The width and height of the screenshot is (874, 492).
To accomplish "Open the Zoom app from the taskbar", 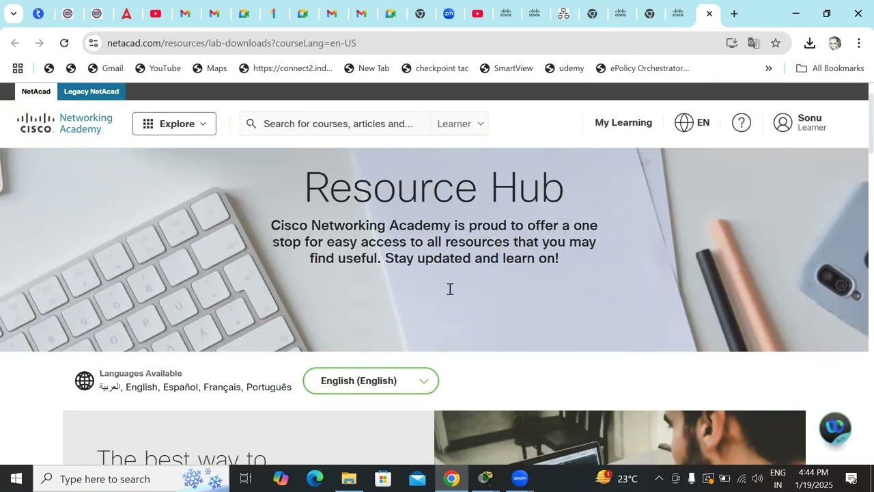I will tap(520, 478).
